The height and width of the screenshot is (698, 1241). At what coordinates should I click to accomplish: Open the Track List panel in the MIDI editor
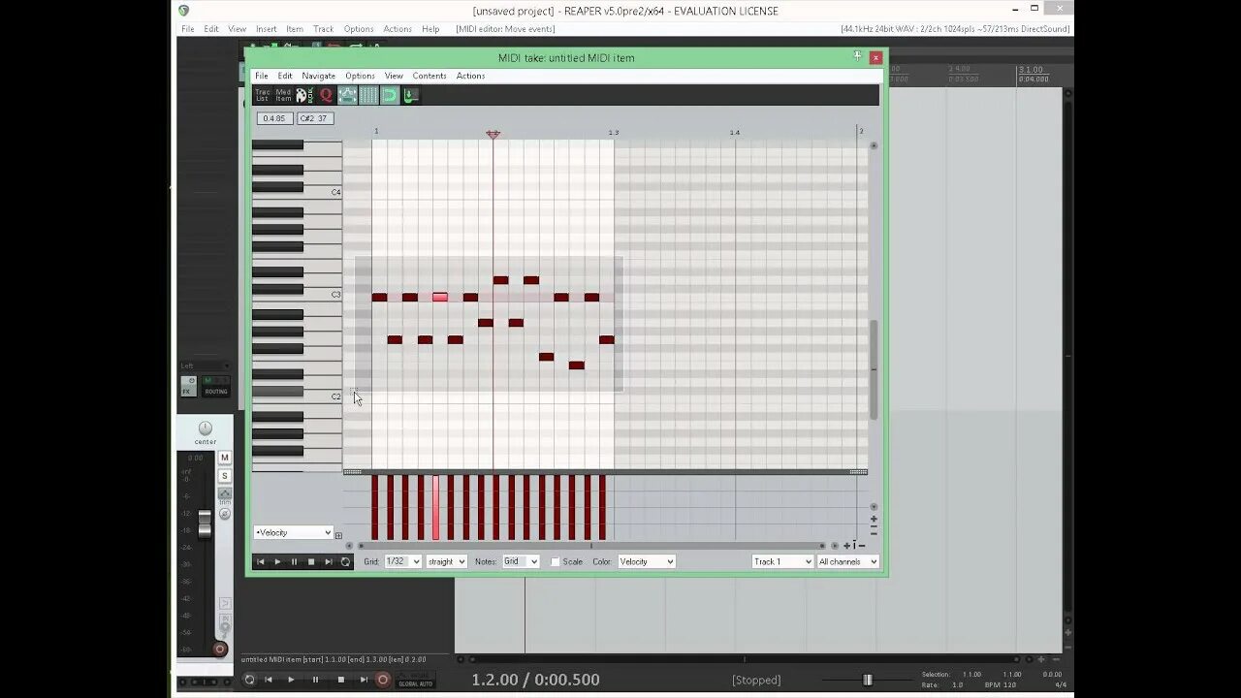[262, 94]
